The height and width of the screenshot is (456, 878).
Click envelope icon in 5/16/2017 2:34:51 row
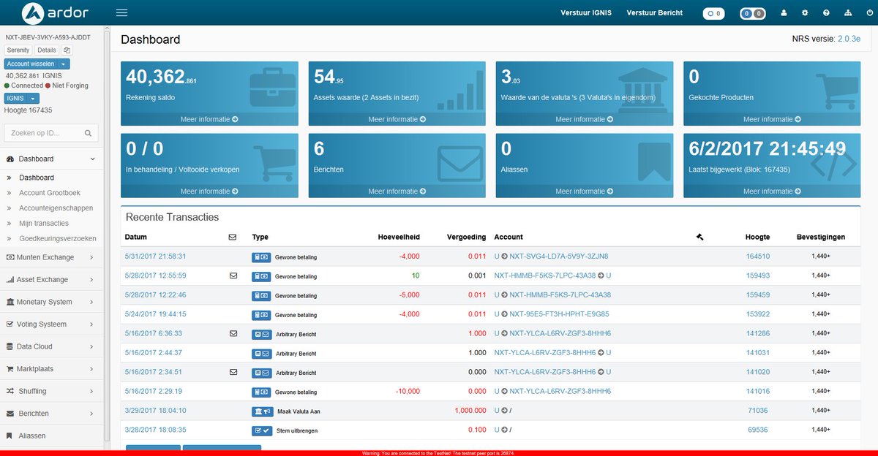pos(233,372)
